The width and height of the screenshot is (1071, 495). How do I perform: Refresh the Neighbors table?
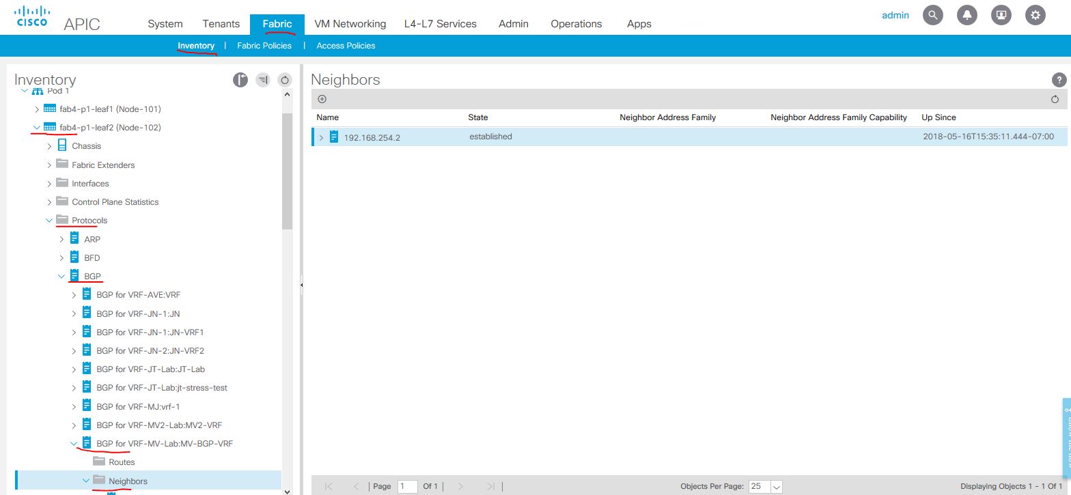pos(1055,99)
